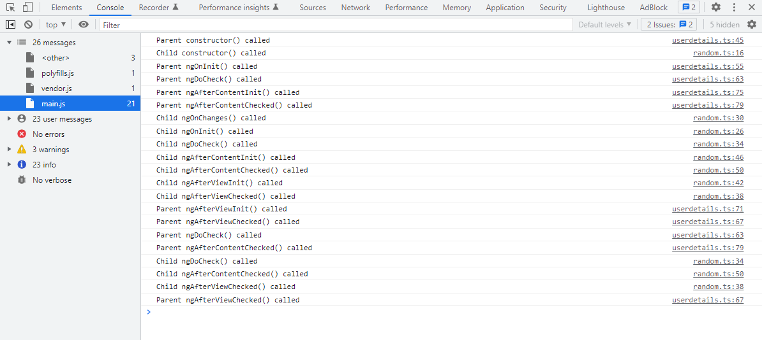This screenshot has width=762, height=340.
Task: Select the polyfills.js file entry
Action: click(70, 73)
